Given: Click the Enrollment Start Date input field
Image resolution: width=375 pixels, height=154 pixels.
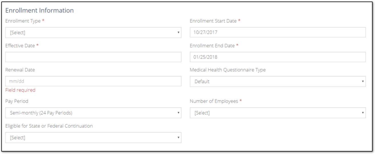Looking at the screenshot, I should coord(278,32).
